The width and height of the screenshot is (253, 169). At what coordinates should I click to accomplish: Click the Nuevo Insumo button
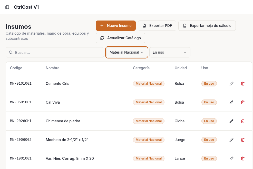(x=115, y=26)
